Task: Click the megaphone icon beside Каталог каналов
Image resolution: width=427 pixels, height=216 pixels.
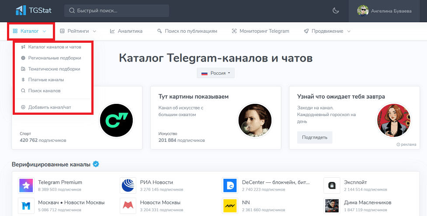Action: tap(23, 47)
